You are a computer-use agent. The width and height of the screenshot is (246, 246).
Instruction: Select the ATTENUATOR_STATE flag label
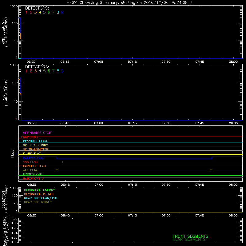pos(37,133)
